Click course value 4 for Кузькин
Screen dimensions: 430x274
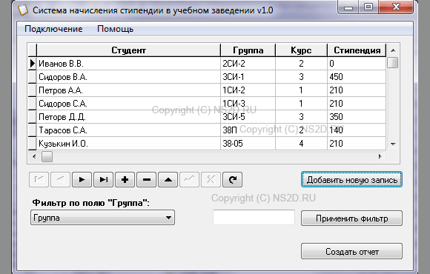pyautogui.click(x=301, y=144)
